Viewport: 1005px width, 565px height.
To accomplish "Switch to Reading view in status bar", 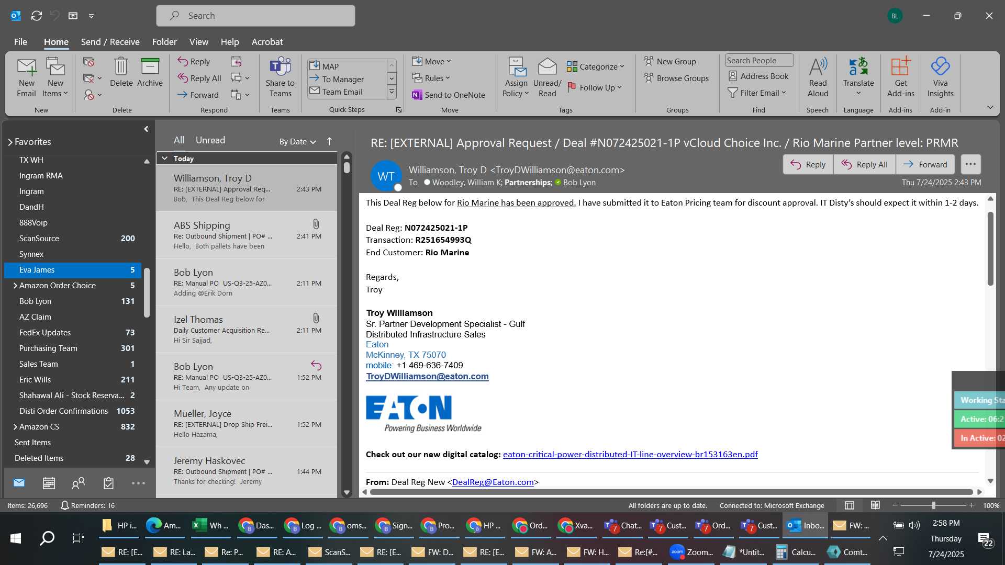I will coord(875,505).
